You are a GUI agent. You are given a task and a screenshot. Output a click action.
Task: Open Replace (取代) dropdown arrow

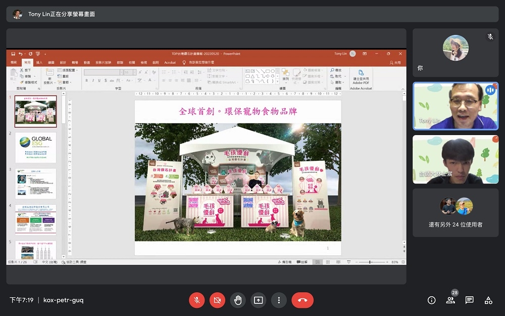(x=345, y=76)
